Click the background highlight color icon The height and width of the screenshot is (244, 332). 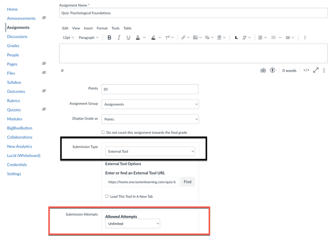153,38
